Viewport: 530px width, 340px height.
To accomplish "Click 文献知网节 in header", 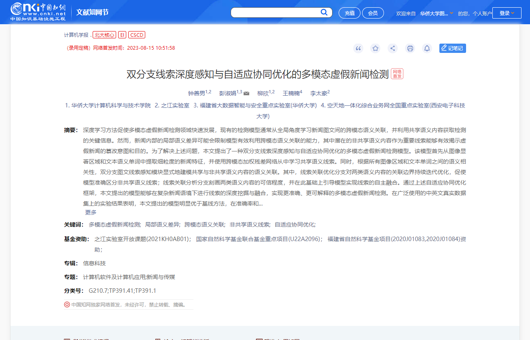I will 93,13.
